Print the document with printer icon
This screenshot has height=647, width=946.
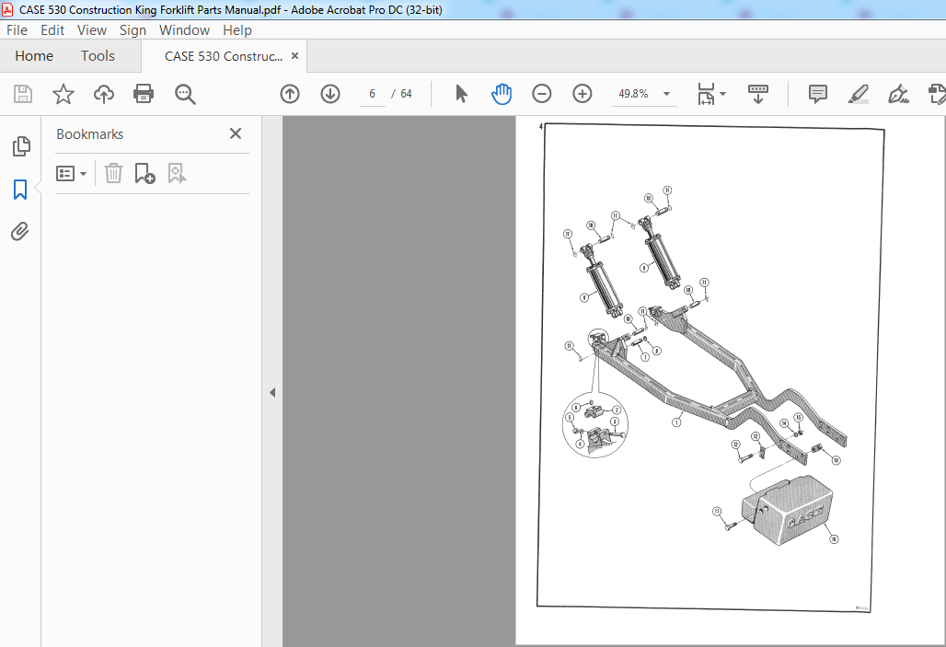point(144,94)
